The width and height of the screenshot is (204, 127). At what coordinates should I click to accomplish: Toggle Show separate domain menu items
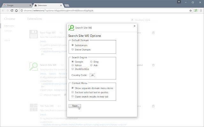point(73,88)
